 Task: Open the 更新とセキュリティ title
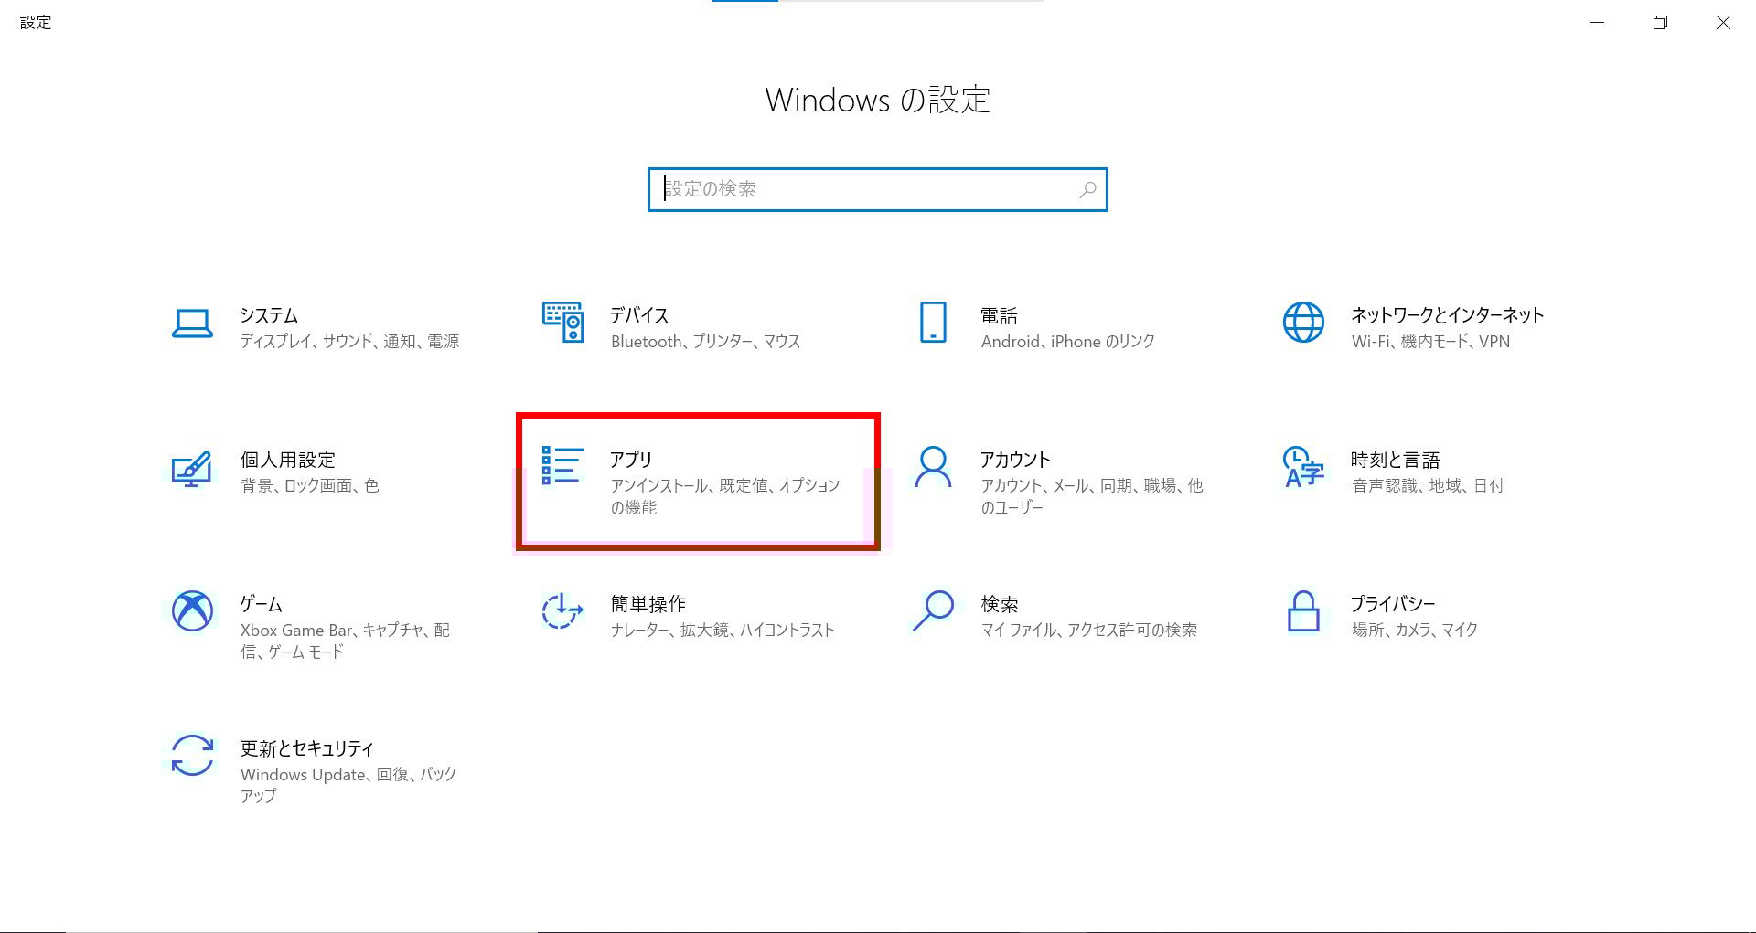coord(307,748)
